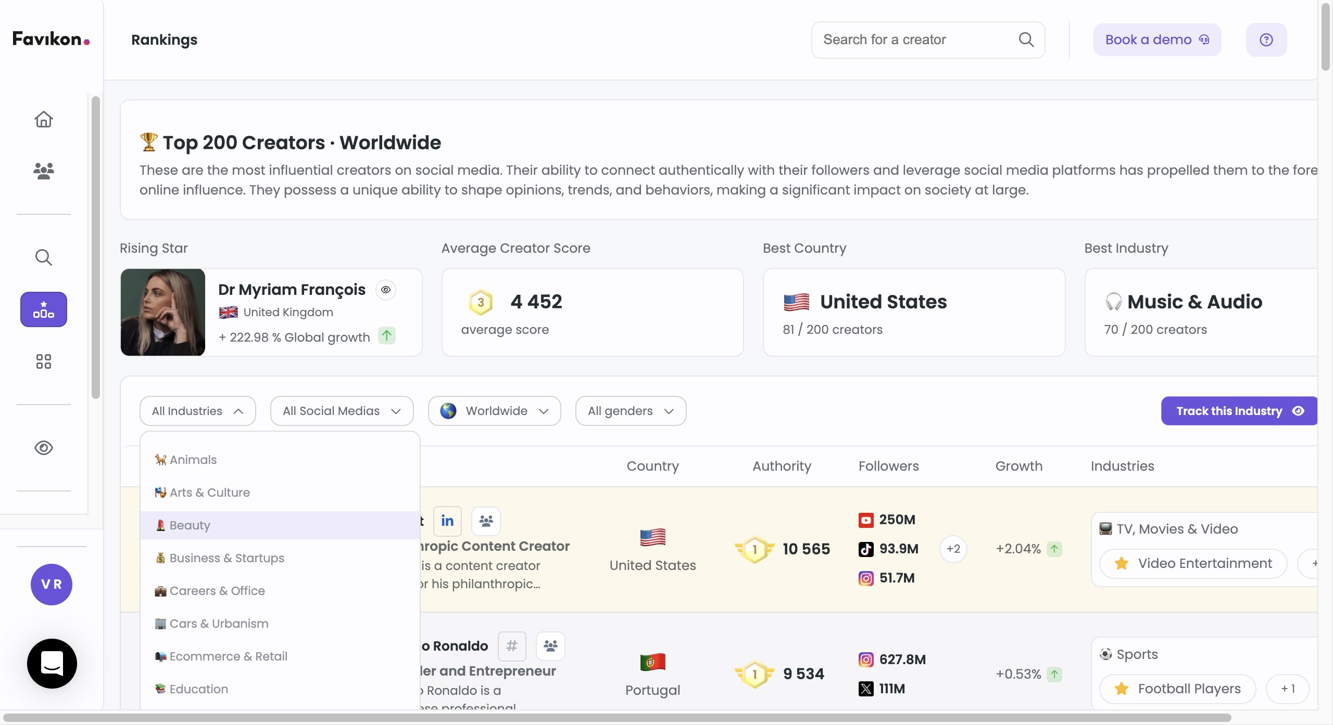Click the hashtag icon beside Ronaldo
Image resolution: width=1333 pixels, height=725 pixels.
point(512,646)
